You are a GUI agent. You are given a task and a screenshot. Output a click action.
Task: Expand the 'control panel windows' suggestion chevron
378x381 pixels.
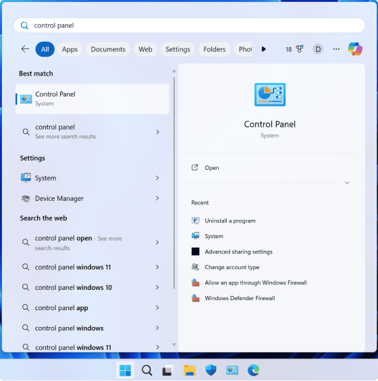tap(157, 328)
